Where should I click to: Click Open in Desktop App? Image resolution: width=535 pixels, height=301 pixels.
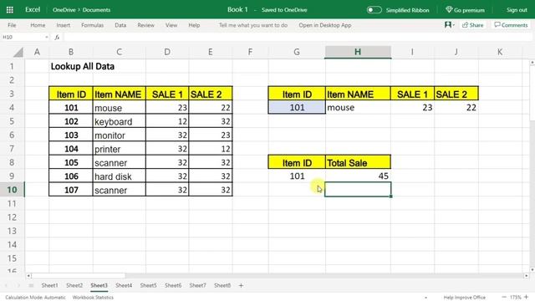pos(325,25)
